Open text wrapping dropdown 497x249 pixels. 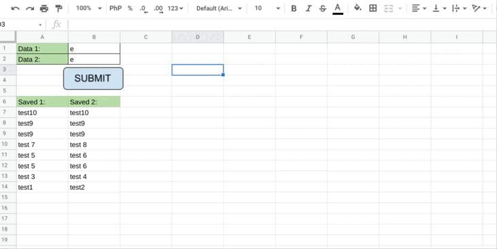point(460,8)
